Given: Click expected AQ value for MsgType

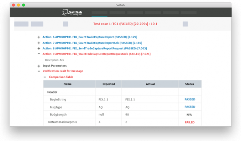Looking at the screenshot, I should pos(100,107).
